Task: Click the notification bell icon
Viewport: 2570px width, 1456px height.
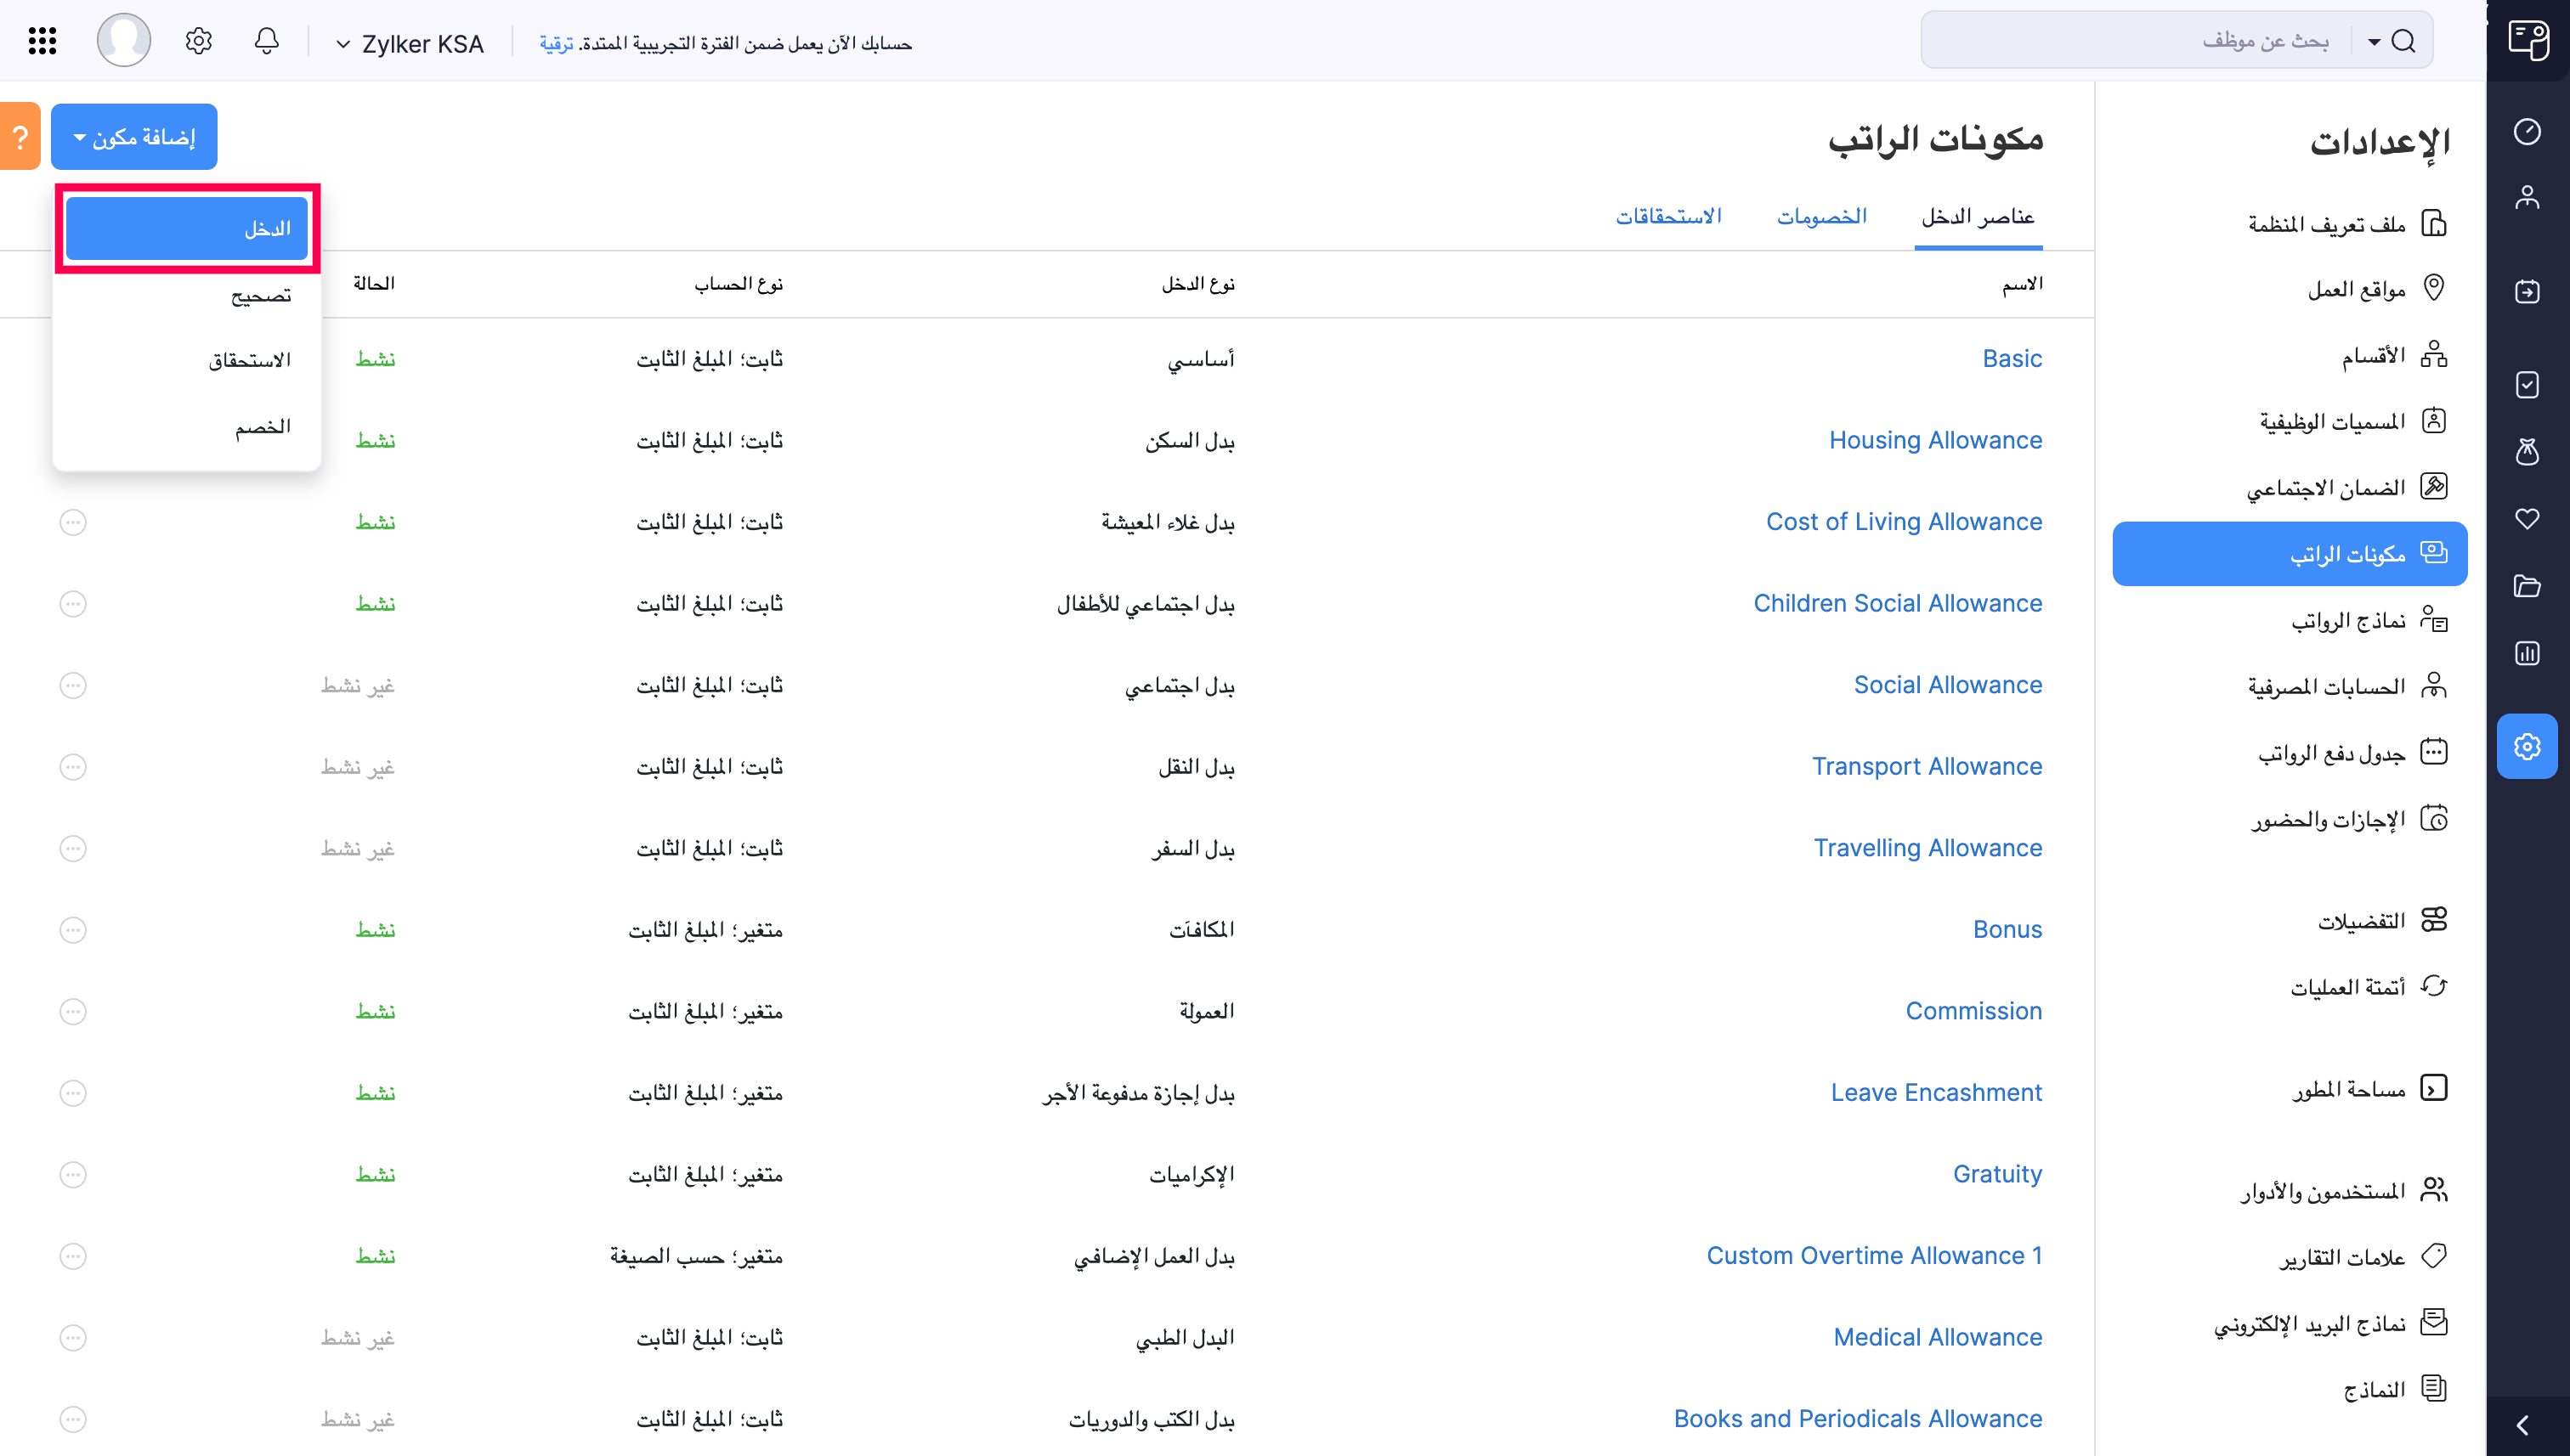Action: pyautogui.click(x=266, y=41)
